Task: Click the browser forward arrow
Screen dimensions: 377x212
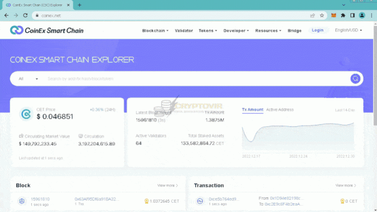Action: click(x=16, y=15)
